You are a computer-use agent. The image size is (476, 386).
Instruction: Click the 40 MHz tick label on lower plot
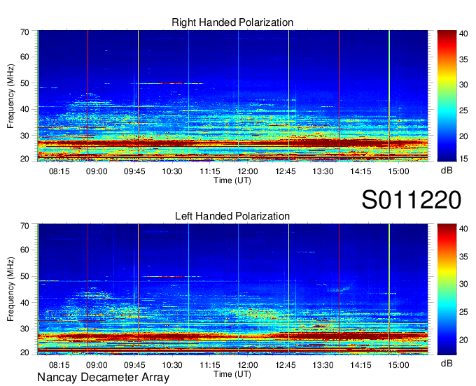[x=24, y=303]
